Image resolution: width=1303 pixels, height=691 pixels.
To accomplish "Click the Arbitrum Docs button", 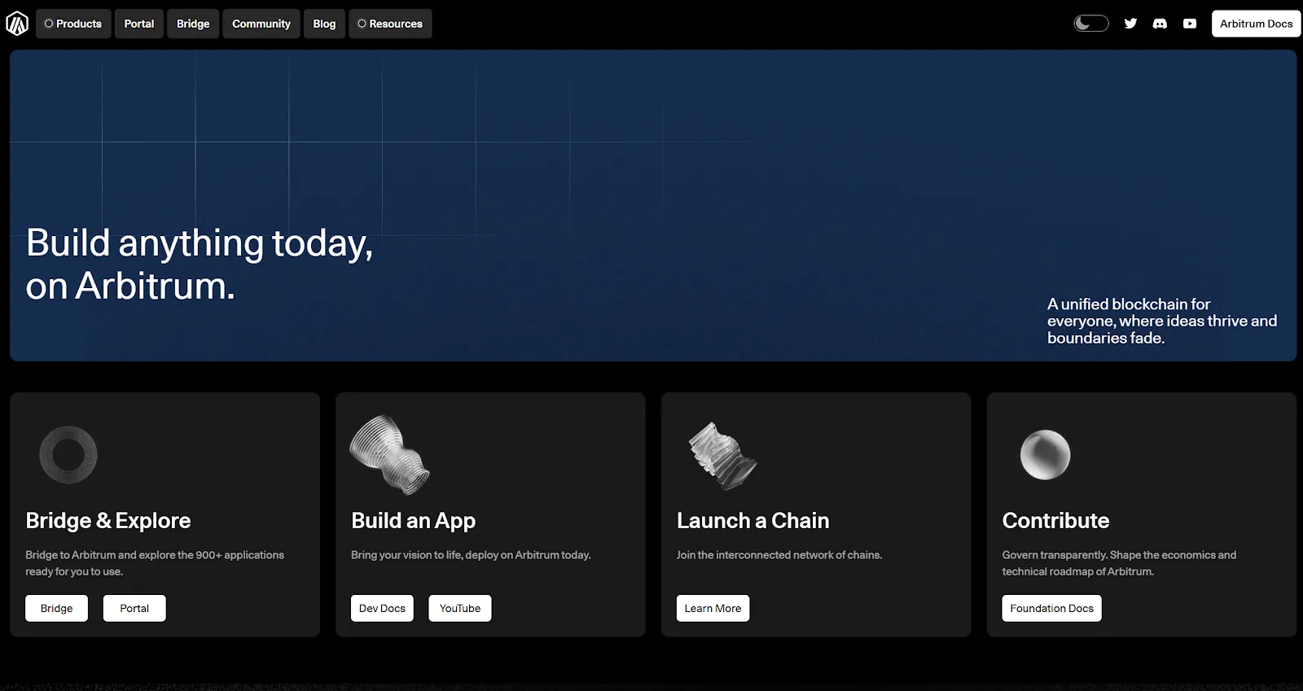I will click(1256, 24).
